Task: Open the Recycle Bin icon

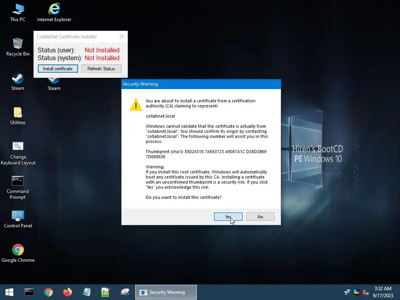Action: 18,47
